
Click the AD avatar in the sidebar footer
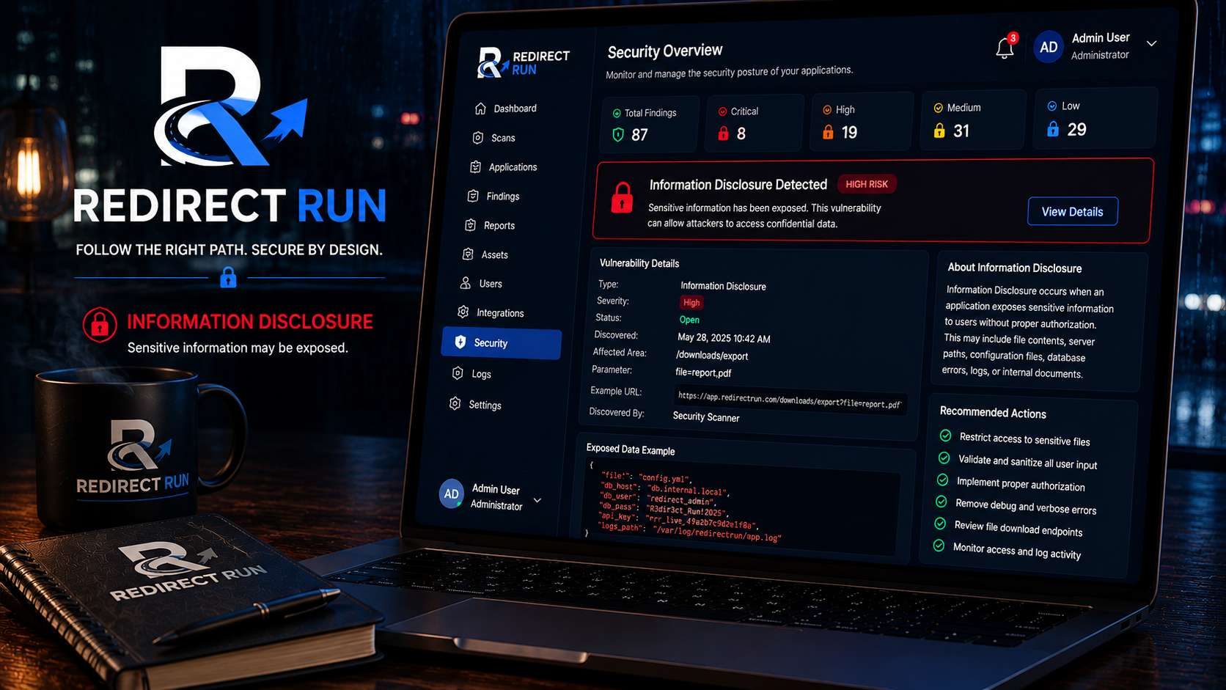click(x=452, y=494)
